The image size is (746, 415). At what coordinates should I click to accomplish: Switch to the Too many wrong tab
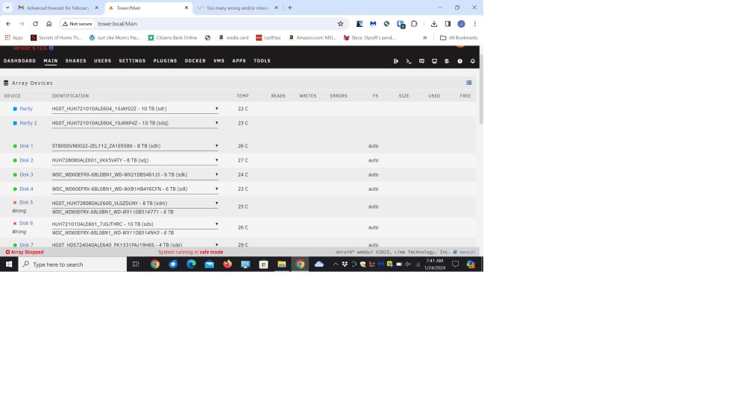pos(237,7)
